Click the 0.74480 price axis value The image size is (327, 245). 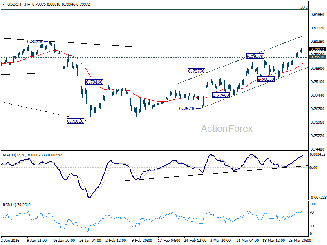click(x=318, y=149)
